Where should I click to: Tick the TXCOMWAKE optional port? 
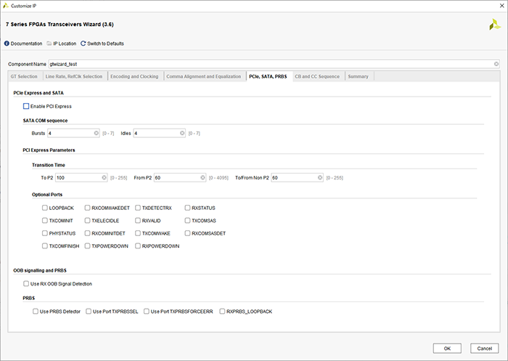138,233
